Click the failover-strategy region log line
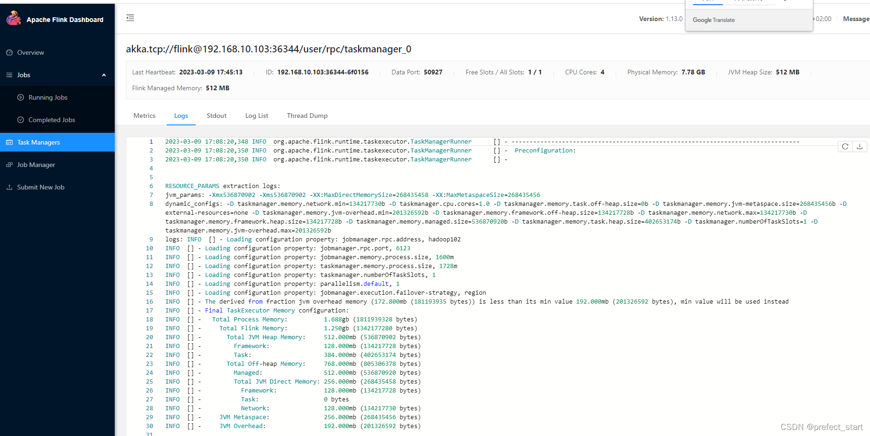The image size is (870, 436). tap(325, 293)
